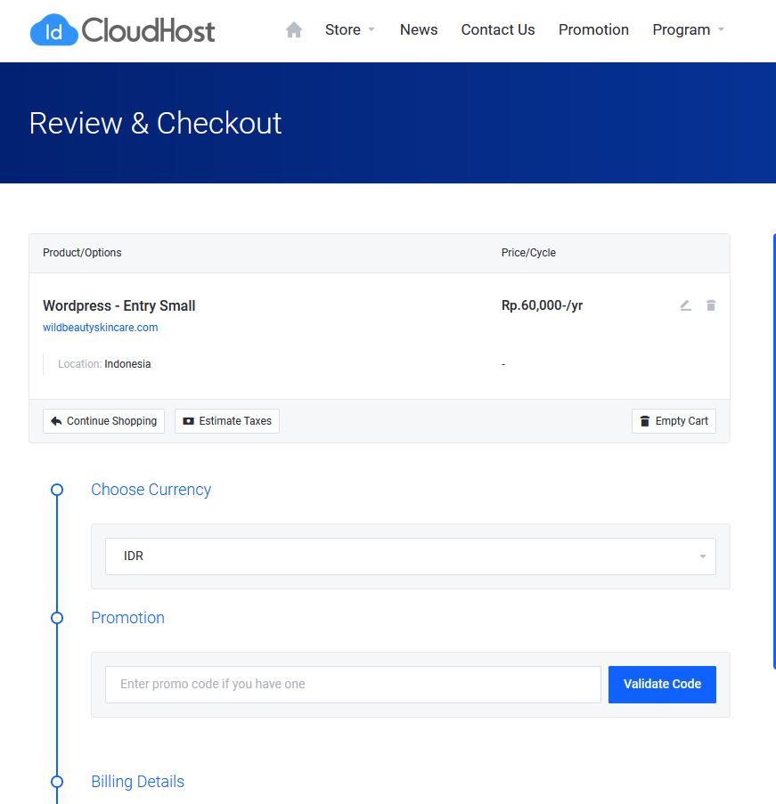Open the wildbeautyskincare.com link

tap(100, 327)
